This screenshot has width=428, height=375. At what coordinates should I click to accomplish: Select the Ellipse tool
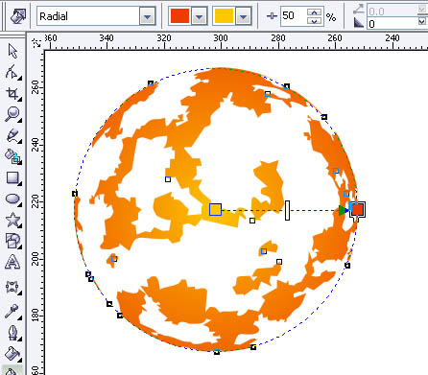point(12,199)
